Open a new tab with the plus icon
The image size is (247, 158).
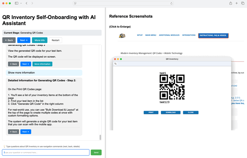tap(237, 3)
